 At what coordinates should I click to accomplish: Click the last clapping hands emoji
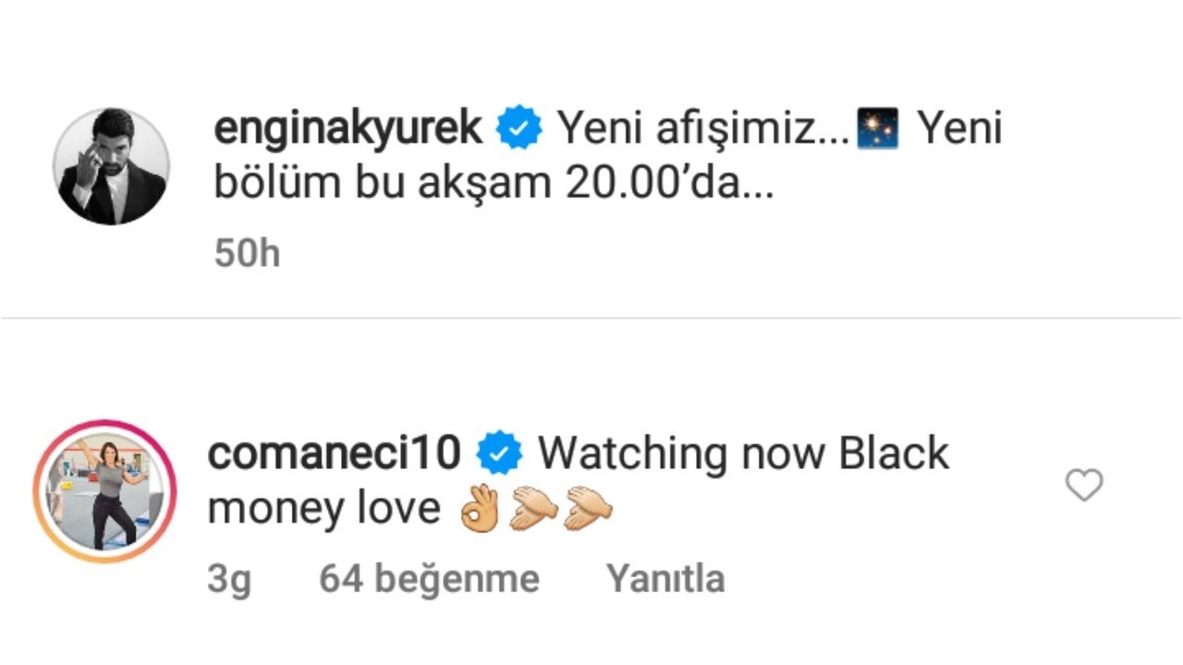[589, 509]
